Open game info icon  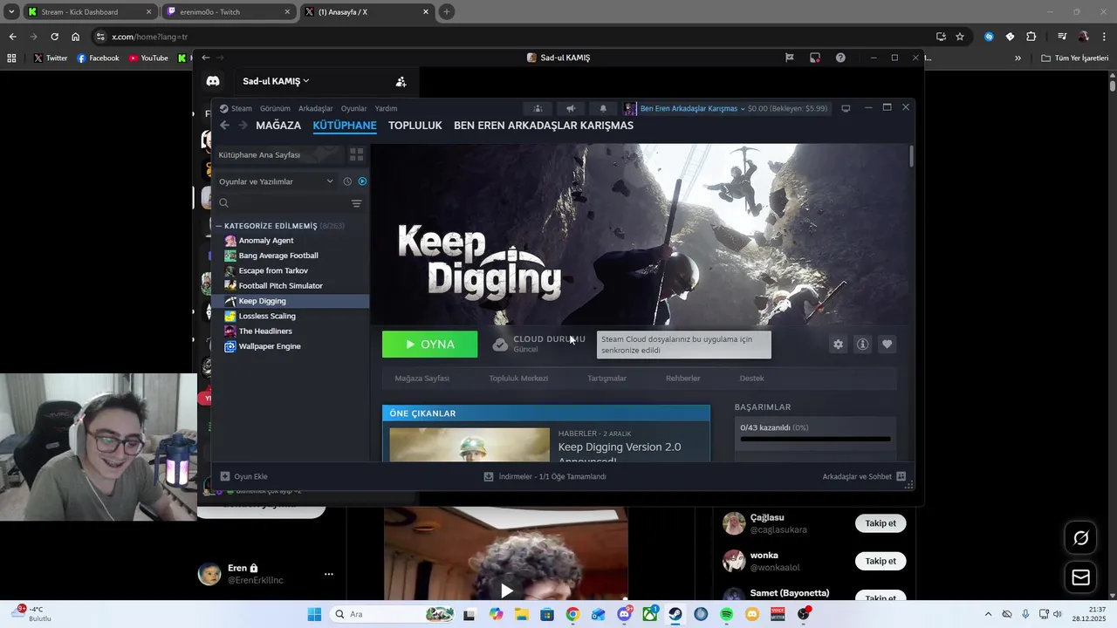click(x=862, y=345)
